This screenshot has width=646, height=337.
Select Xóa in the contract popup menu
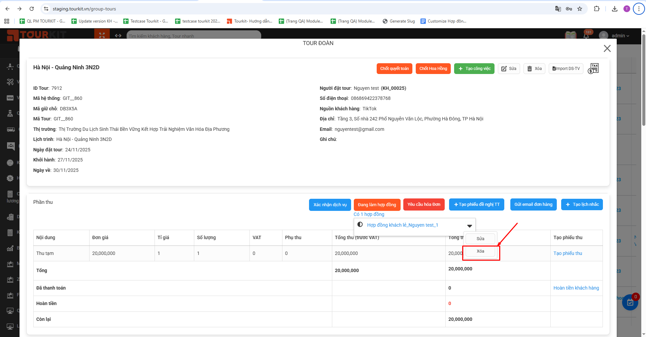[480, 251]
